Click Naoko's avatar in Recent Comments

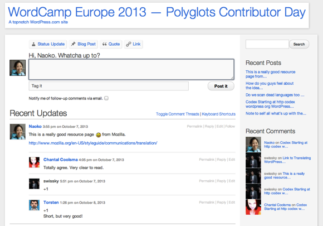click(x=253, y=145)
